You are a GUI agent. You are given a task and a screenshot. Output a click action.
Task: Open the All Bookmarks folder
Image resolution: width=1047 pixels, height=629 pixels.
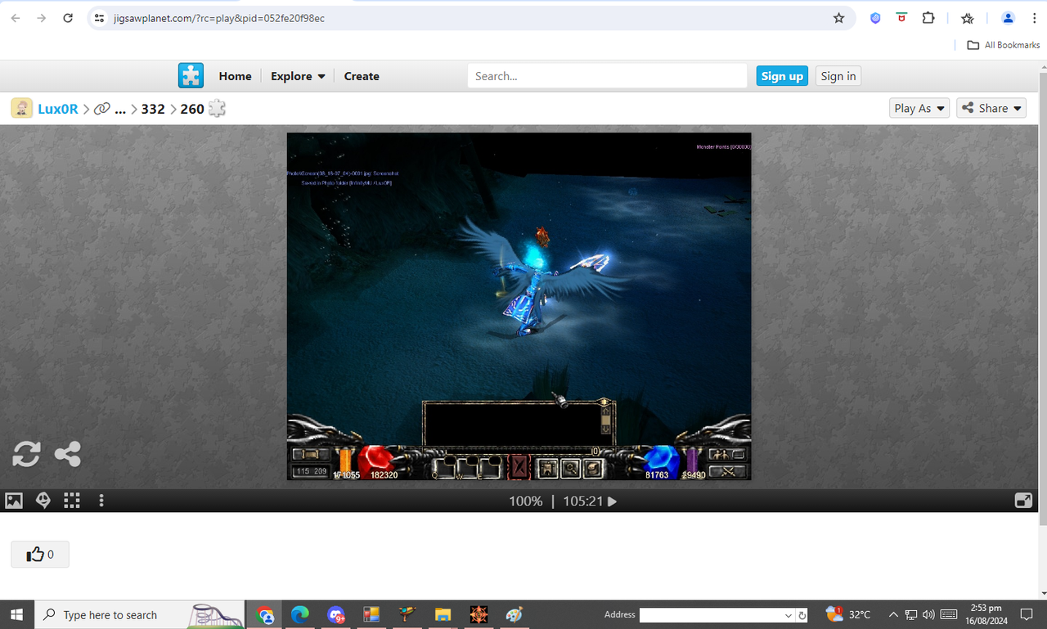[x=1004, y=45]
